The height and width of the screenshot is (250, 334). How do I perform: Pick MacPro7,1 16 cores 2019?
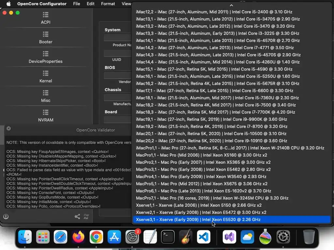[232, 198]
